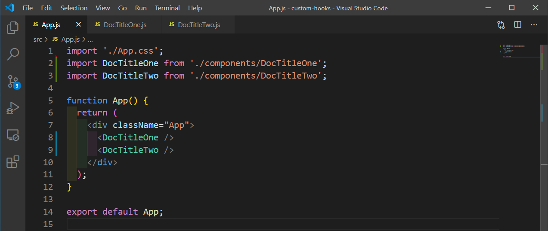Click the code minimap preview
The image size is (548, 231).
519,51
